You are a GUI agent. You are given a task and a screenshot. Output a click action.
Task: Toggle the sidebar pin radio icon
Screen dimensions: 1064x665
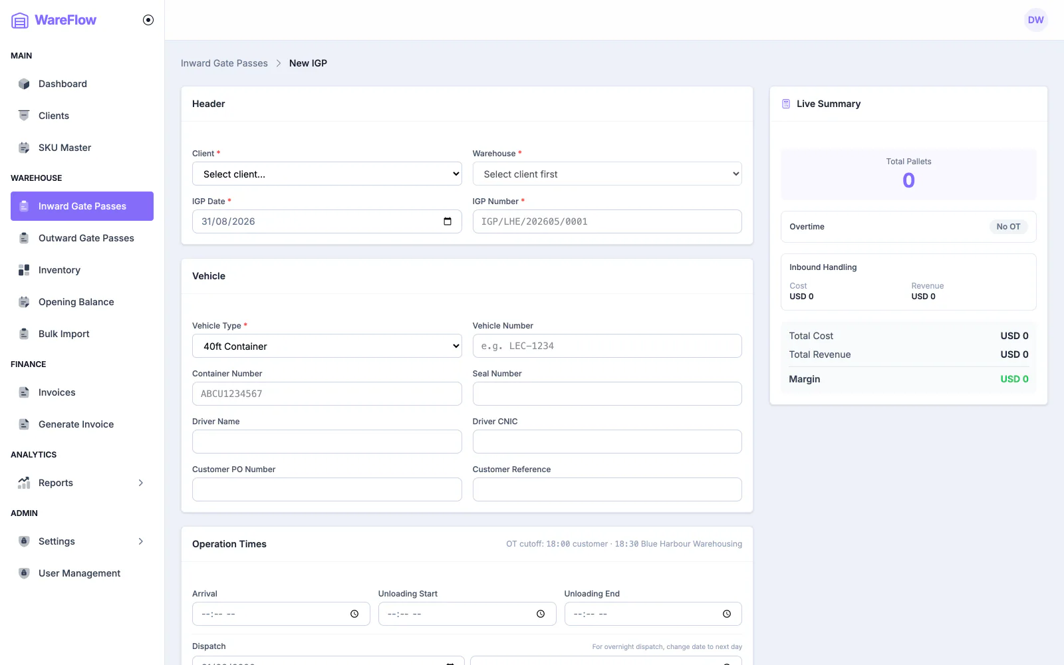point(148,20)
